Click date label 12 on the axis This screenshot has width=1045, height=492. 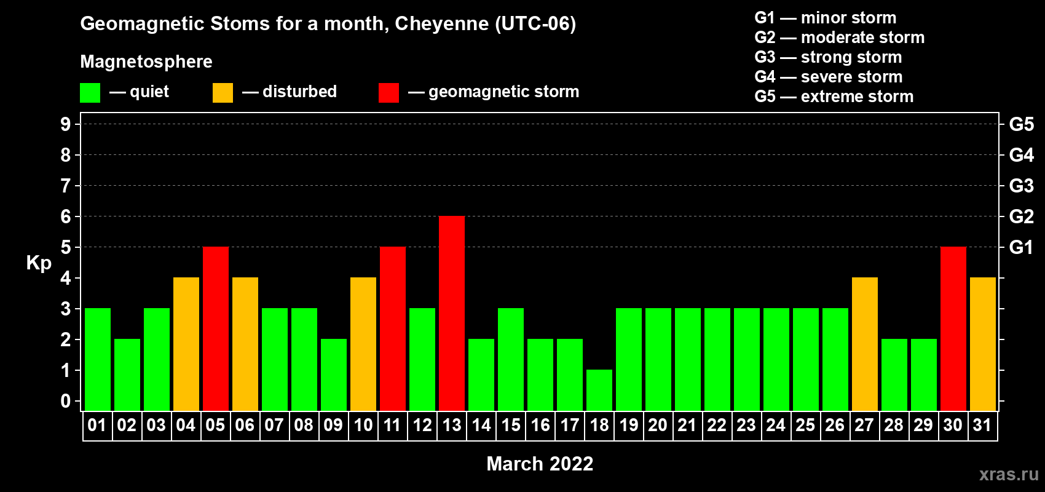[x=422, y=426]
